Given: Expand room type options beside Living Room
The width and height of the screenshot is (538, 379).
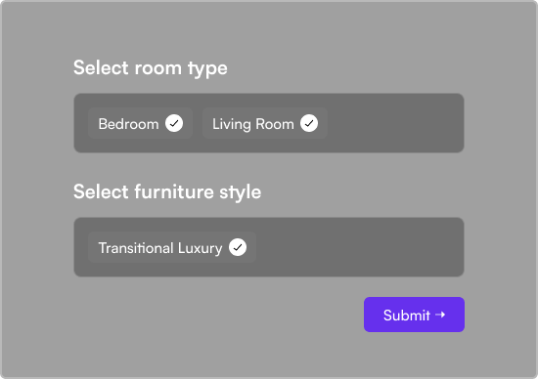Looking at the screenshot, I should (x=394, y=123).
